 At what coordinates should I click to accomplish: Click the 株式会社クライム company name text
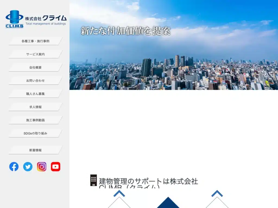pyautogui.click(x=46, y=18)
